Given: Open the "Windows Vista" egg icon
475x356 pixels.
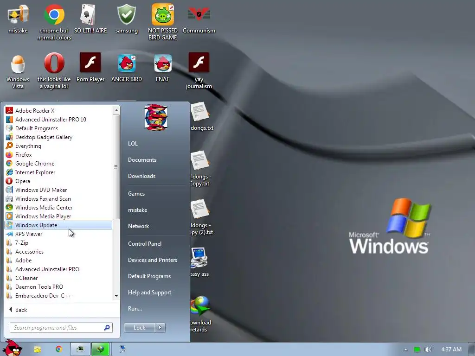Looking at the screenshot, I should coord(18,71).
